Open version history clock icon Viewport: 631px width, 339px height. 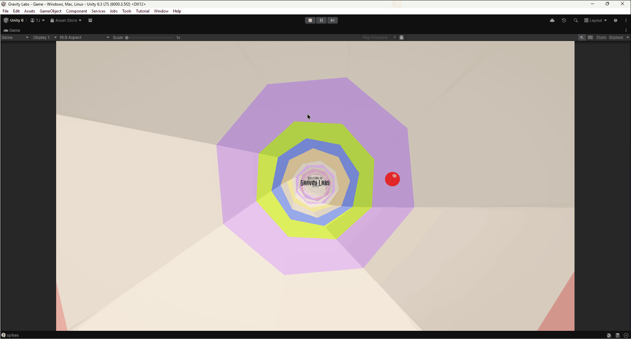(x=564, y=20)
